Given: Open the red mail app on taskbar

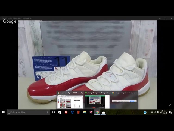Looking at the screenshot, I should click(x=66, y=112).
